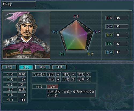
Task: Click the 戟兵 aptitude grade A
Action: (73, 75)
